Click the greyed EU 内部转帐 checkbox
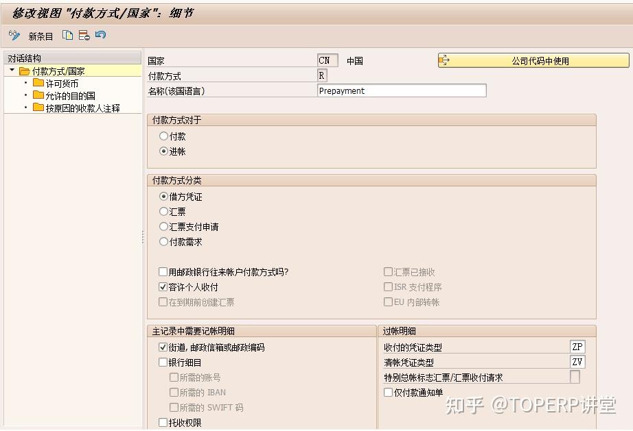This screenshot has height=431, width=633. click(x=388, y=301)
